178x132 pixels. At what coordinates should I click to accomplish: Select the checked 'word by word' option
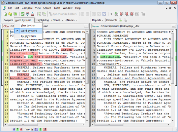28,31
